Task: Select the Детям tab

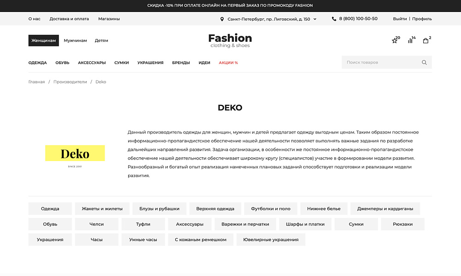Action: click(x=101, y=40)
